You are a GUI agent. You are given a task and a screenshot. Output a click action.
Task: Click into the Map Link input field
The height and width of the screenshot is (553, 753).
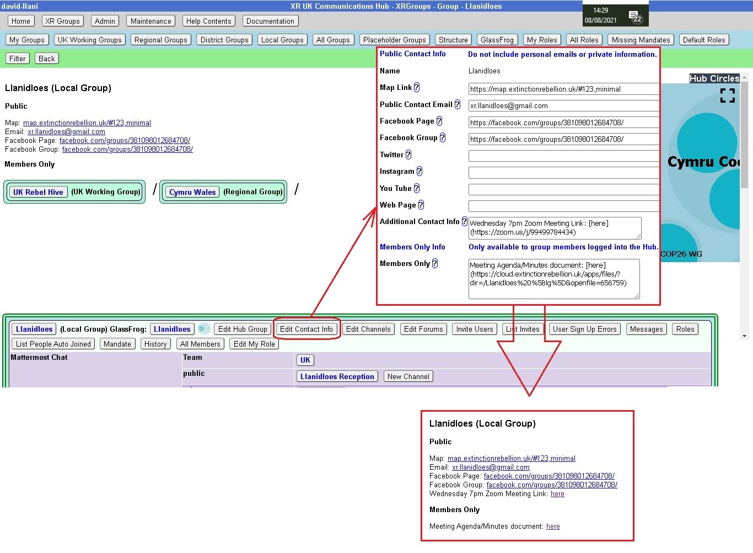[x=564, y=89]
